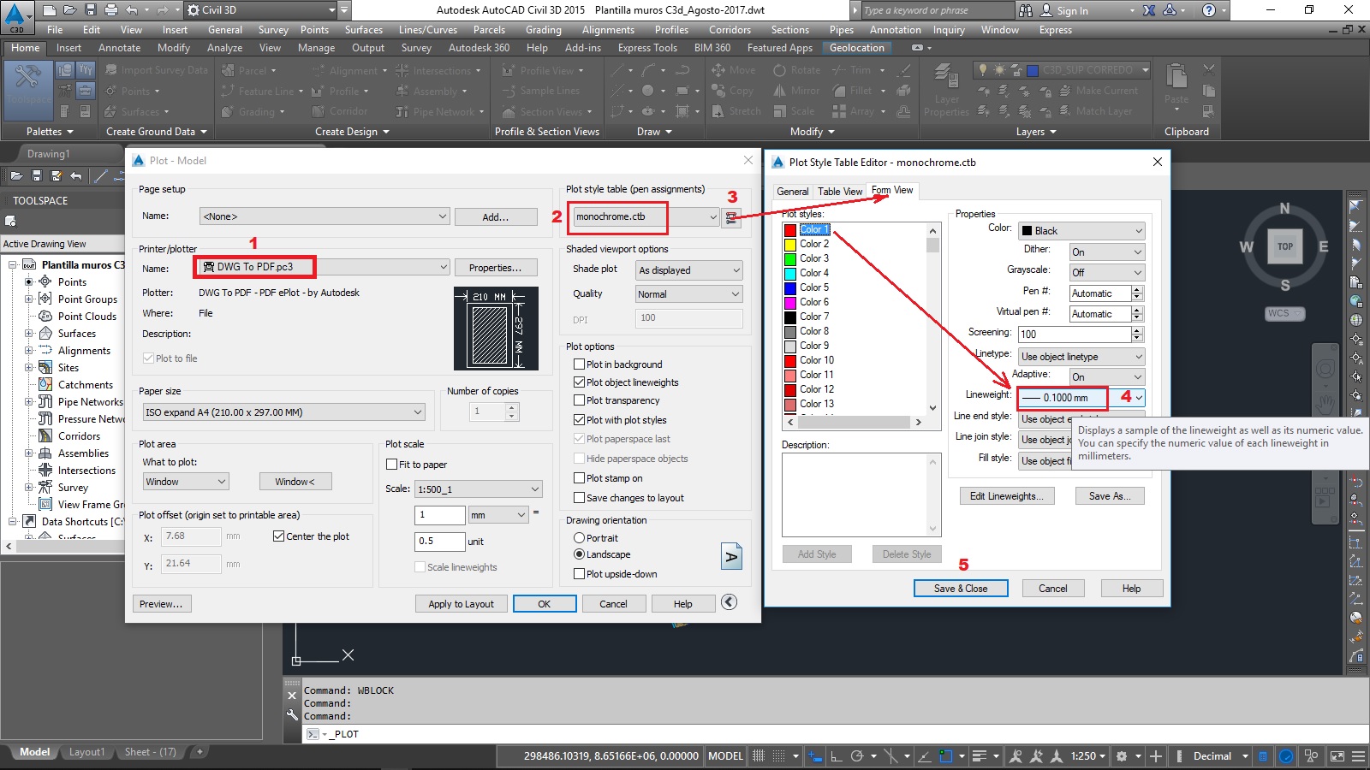Open the Lineweight dropdown showing 0.1000 mm
Screen dimensions: 1370x770
[1081, 398]
